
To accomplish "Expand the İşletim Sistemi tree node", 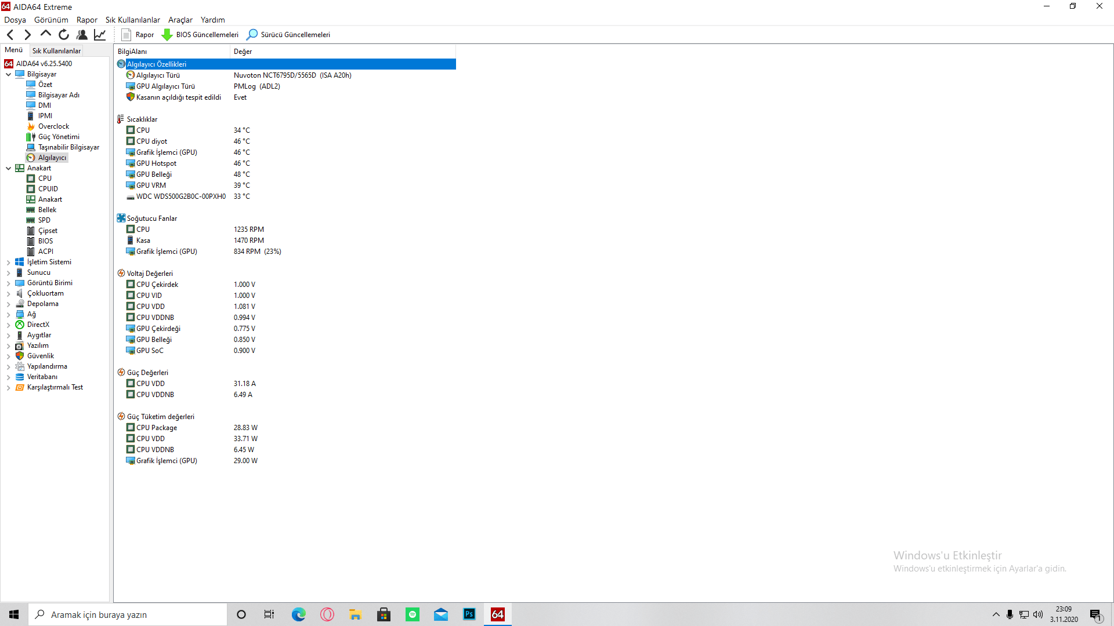I will 9,263.
